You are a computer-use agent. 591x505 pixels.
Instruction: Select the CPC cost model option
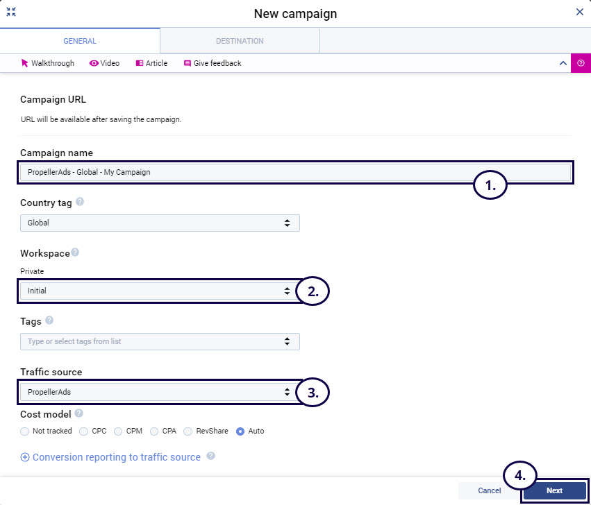tap(84, 431)
